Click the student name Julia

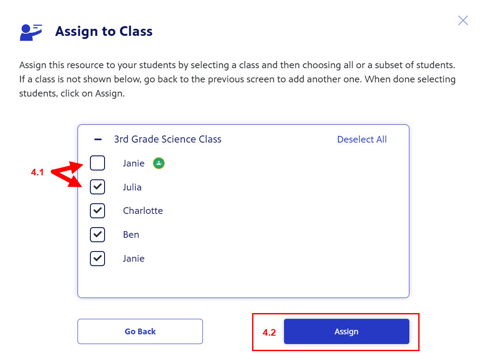(132, 187)
